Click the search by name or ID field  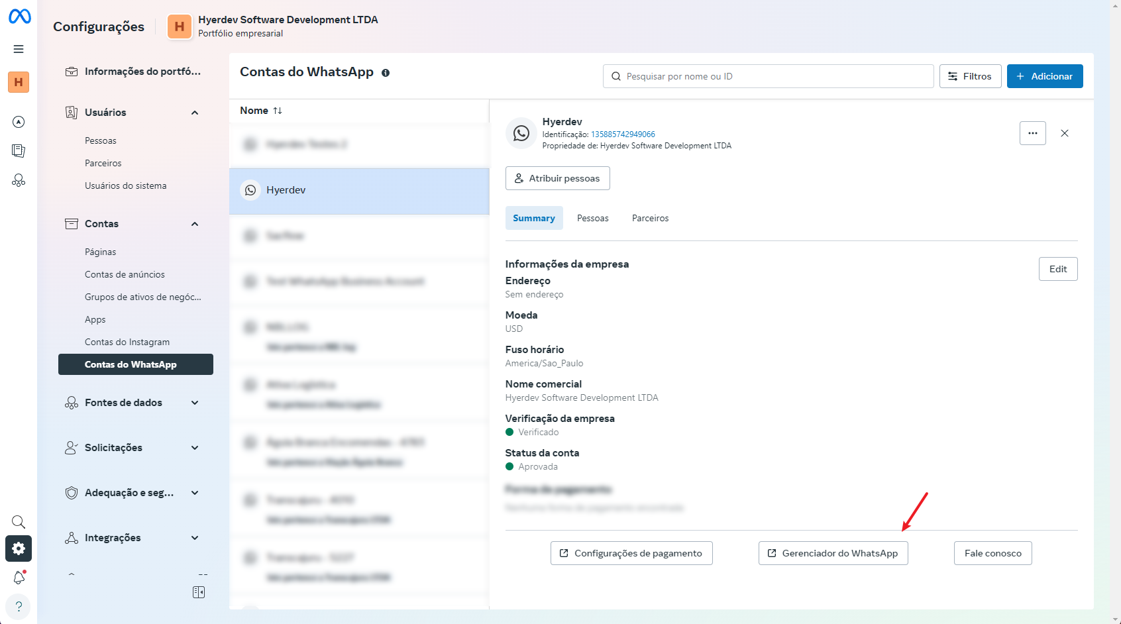click(x=769, y=76)
